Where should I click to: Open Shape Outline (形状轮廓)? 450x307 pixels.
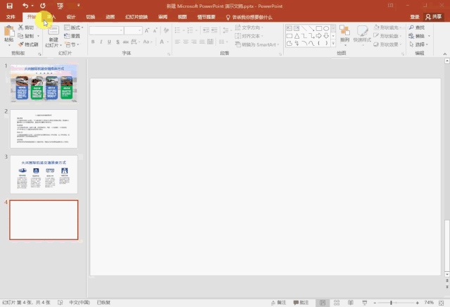(387, 36)
